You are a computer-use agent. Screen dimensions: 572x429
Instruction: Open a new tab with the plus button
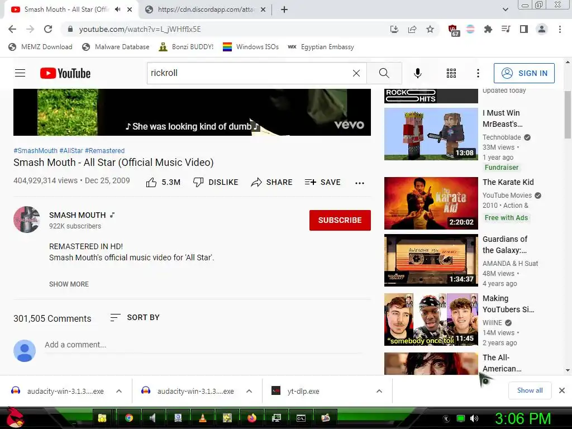(x=284, y=9)
